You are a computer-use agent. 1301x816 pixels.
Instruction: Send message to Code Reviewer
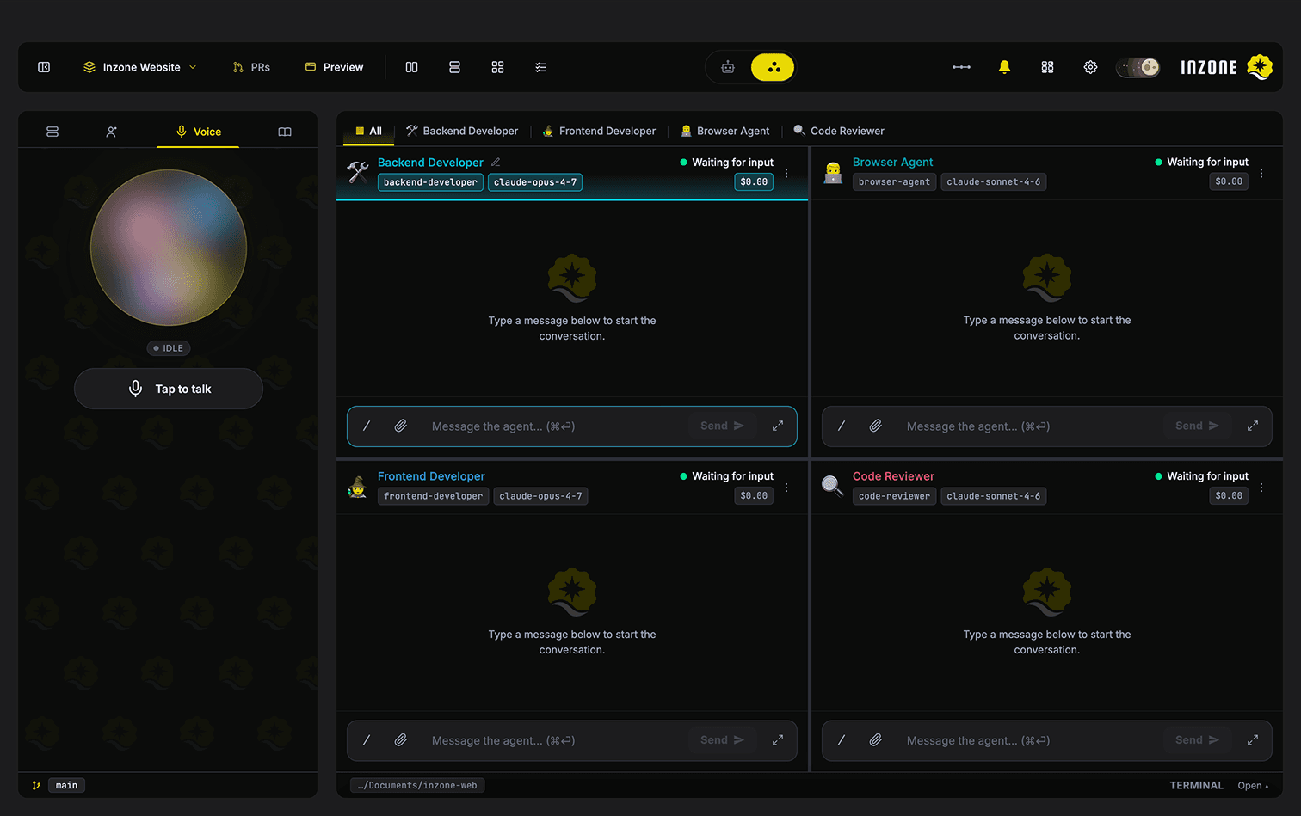[x=1197, y=740]
